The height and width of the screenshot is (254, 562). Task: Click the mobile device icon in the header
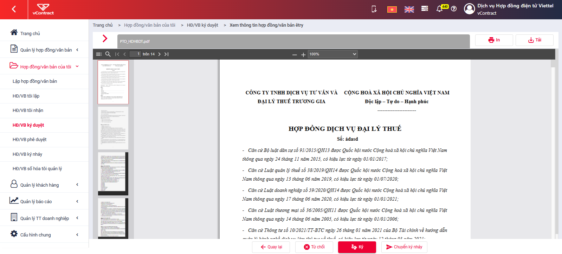tap(374, 9)
